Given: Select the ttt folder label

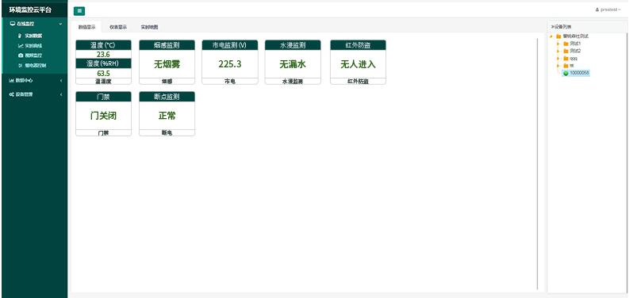Looking at the screenshot, I should point(572,65).
